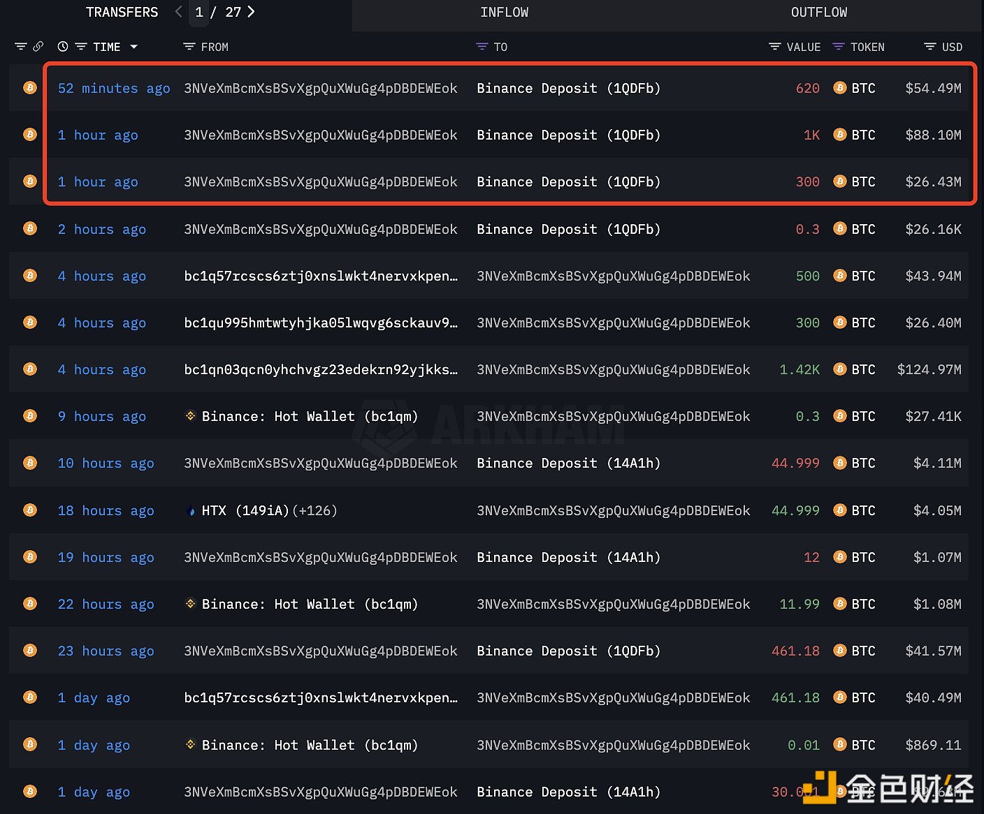Open Binance: Hot Wallet in 9 hours row

point(310,416)
